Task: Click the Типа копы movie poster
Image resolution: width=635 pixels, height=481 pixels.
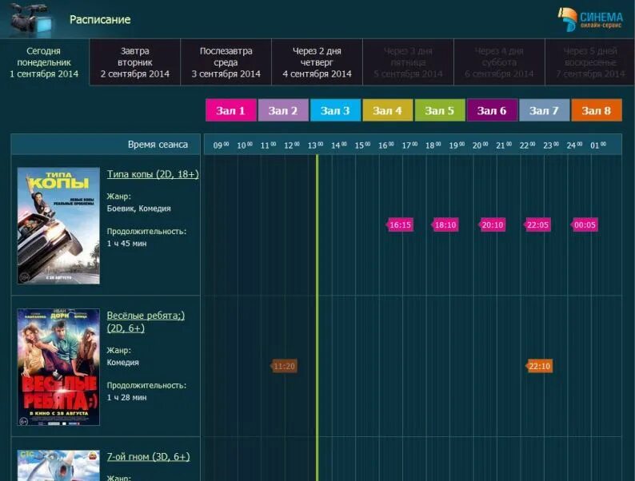Action: [58, 226]
